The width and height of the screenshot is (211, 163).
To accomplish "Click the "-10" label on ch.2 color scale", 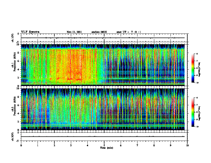I will pyautogui.click(x=197, y=127).
